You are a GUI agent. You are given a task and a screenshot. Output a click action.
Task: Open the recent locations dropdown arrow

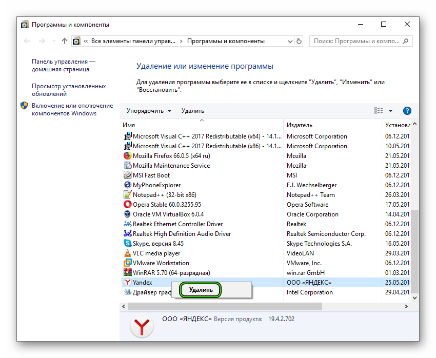pyautogui.click(x=54, y=41)
